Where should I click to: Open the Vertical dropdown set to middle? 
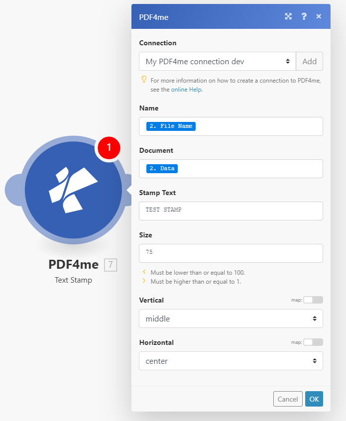(x=231, y=318)
